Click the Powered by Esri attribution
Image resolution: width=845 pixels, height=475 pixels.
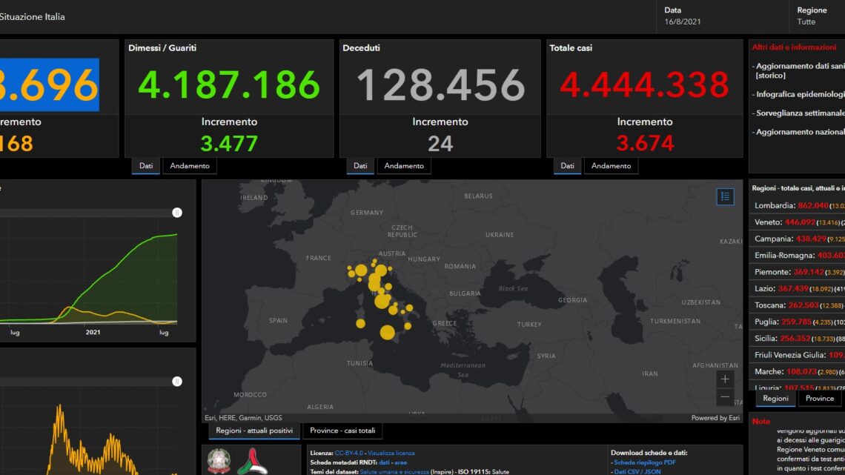[715, 418]
